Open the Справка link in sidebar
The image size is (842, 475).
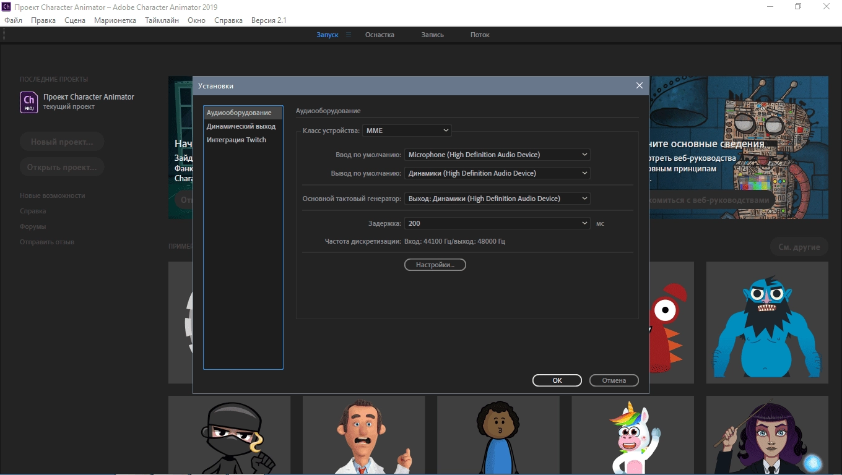(33, 211)
